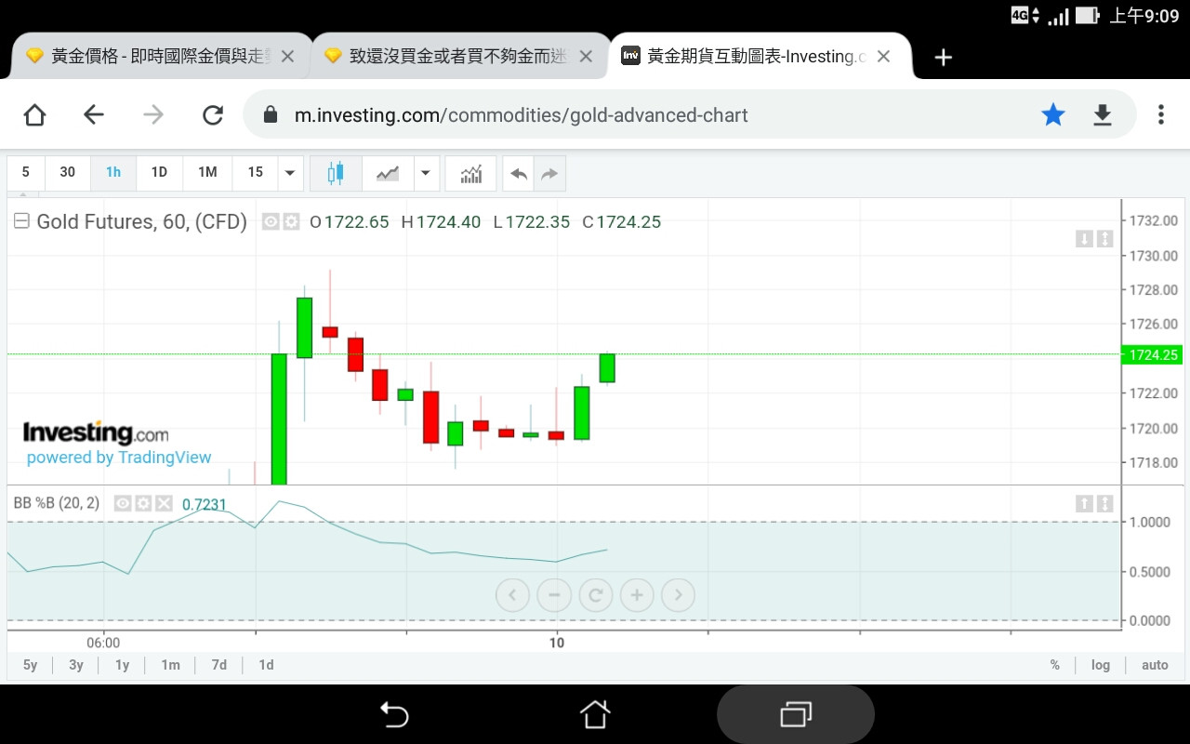This screenshot has width=1190, height=744.
Task: Show the 1y date range
Action: click(x=123, y=665)
